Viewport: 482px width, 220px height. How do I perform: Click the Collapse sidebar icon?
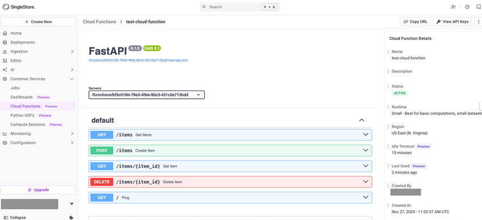tap(6, 218)
